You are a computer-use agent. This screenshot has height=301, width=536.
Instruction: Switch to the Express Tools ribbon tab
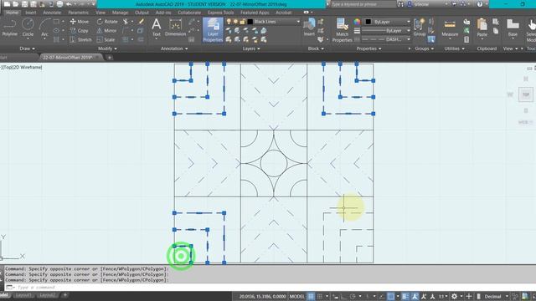click(220, 13)
